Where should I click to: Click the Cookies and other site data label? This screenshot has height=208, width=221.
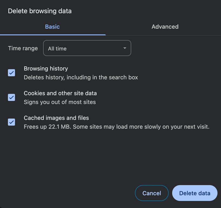(x=60, y=93)
